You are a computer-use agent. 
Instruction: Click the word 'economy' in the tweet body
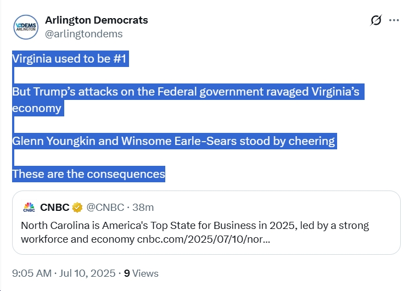tap(37, 108)
